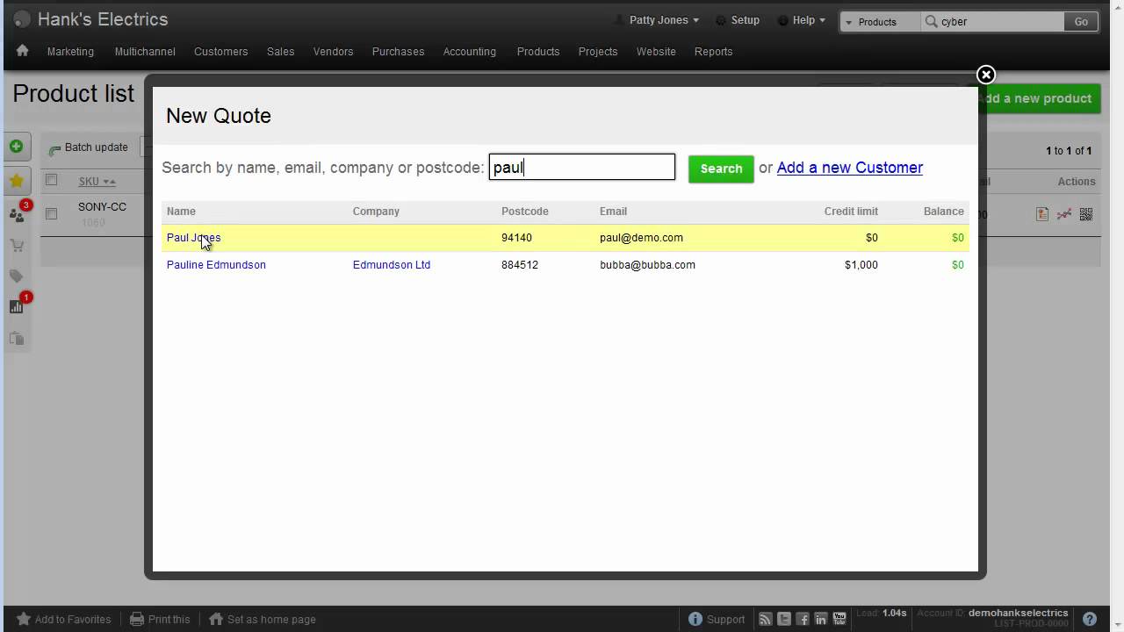Image resolution: width=1124 pixels, height=632 pixels.
Task: Open the Projects menu
Action: click(x=598, y=52)
